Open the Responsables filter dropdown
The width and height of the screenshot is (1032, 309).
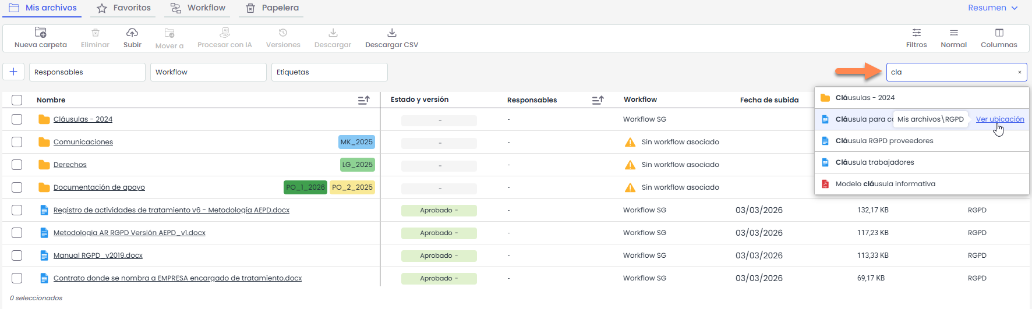pos(87,72)
